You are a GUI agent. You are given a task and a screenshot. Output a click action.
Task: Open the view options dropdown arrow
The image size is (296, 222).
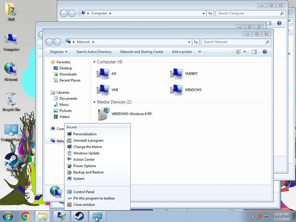point(245,52)
